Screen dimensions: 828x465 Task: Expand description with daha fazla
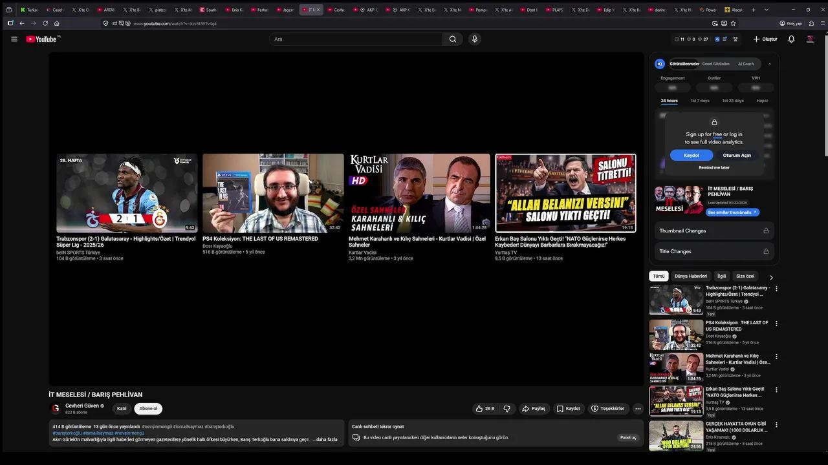[326, 439]
